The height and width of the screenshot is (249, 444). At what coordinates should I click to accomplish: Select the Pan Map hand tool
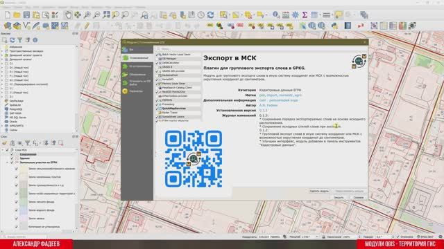click(68, 15)
